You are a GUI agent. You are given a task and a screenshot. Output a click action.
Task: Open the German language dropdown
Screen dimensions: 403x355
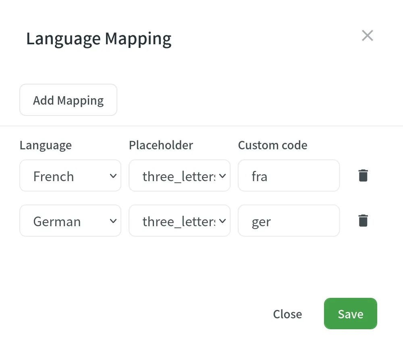click(70, 221)
